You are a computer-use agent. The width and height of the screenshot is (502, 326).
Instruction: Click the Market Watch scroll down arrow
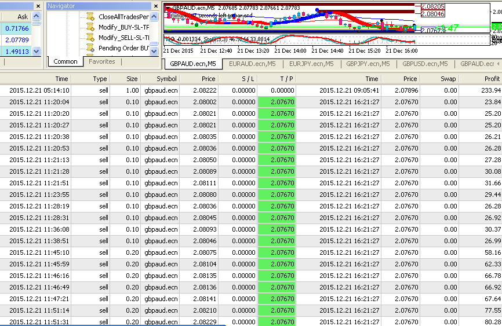37,51
